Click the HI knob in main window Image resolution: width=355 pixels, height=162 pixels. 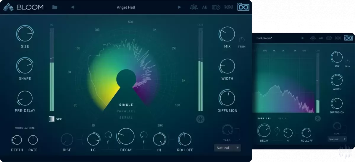[x=160, y=139]
